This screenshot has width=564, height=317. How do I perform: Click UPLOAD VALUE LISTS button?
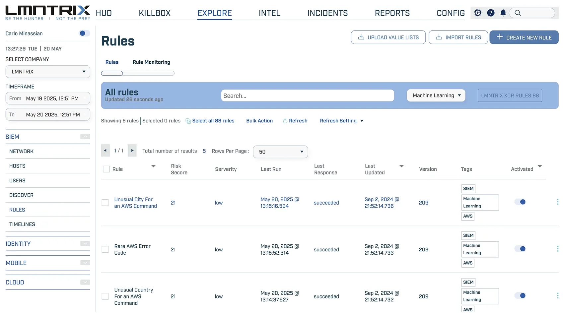point(388,37)
